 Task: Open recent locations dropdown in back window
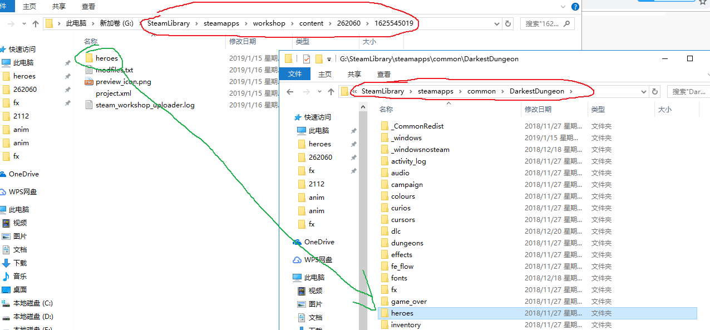tap(24, 24)
